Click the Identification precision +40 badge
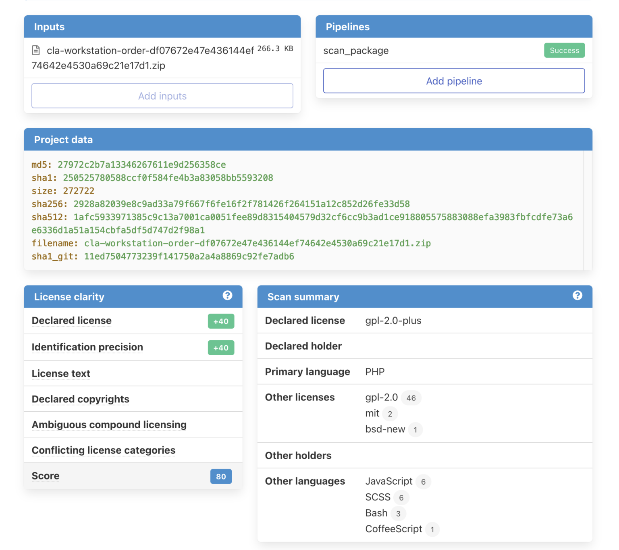Image resolution: width=619 pixels, height=550 pixels. [221, 348]
